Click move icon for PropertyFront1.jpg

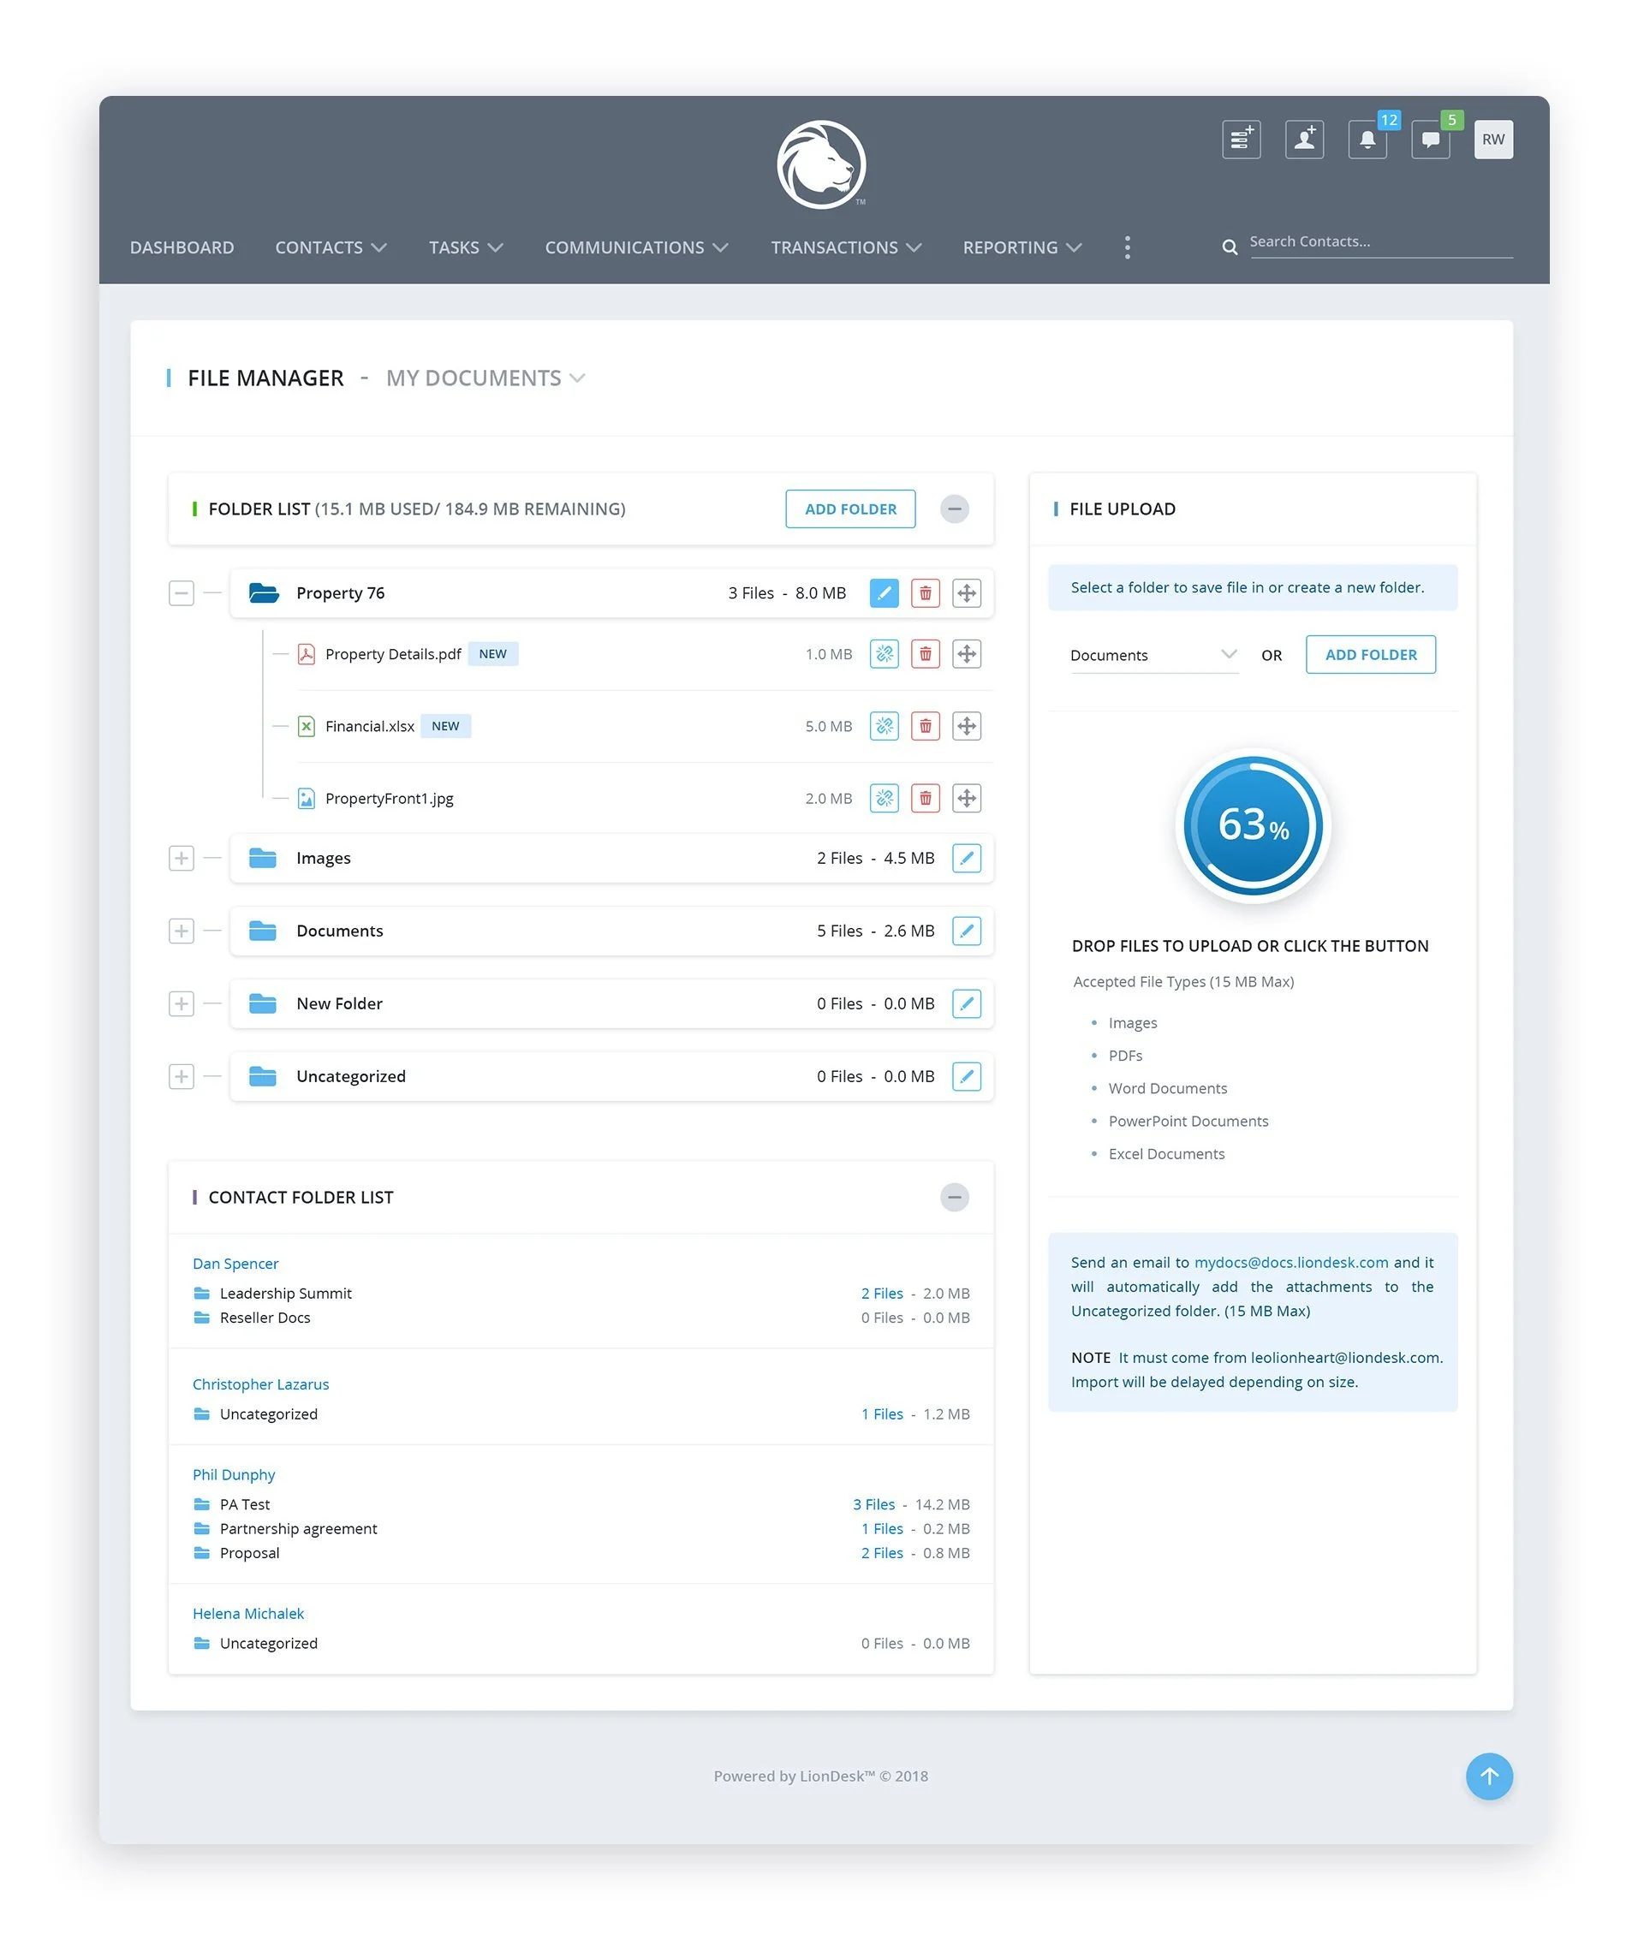coord(967,799)
